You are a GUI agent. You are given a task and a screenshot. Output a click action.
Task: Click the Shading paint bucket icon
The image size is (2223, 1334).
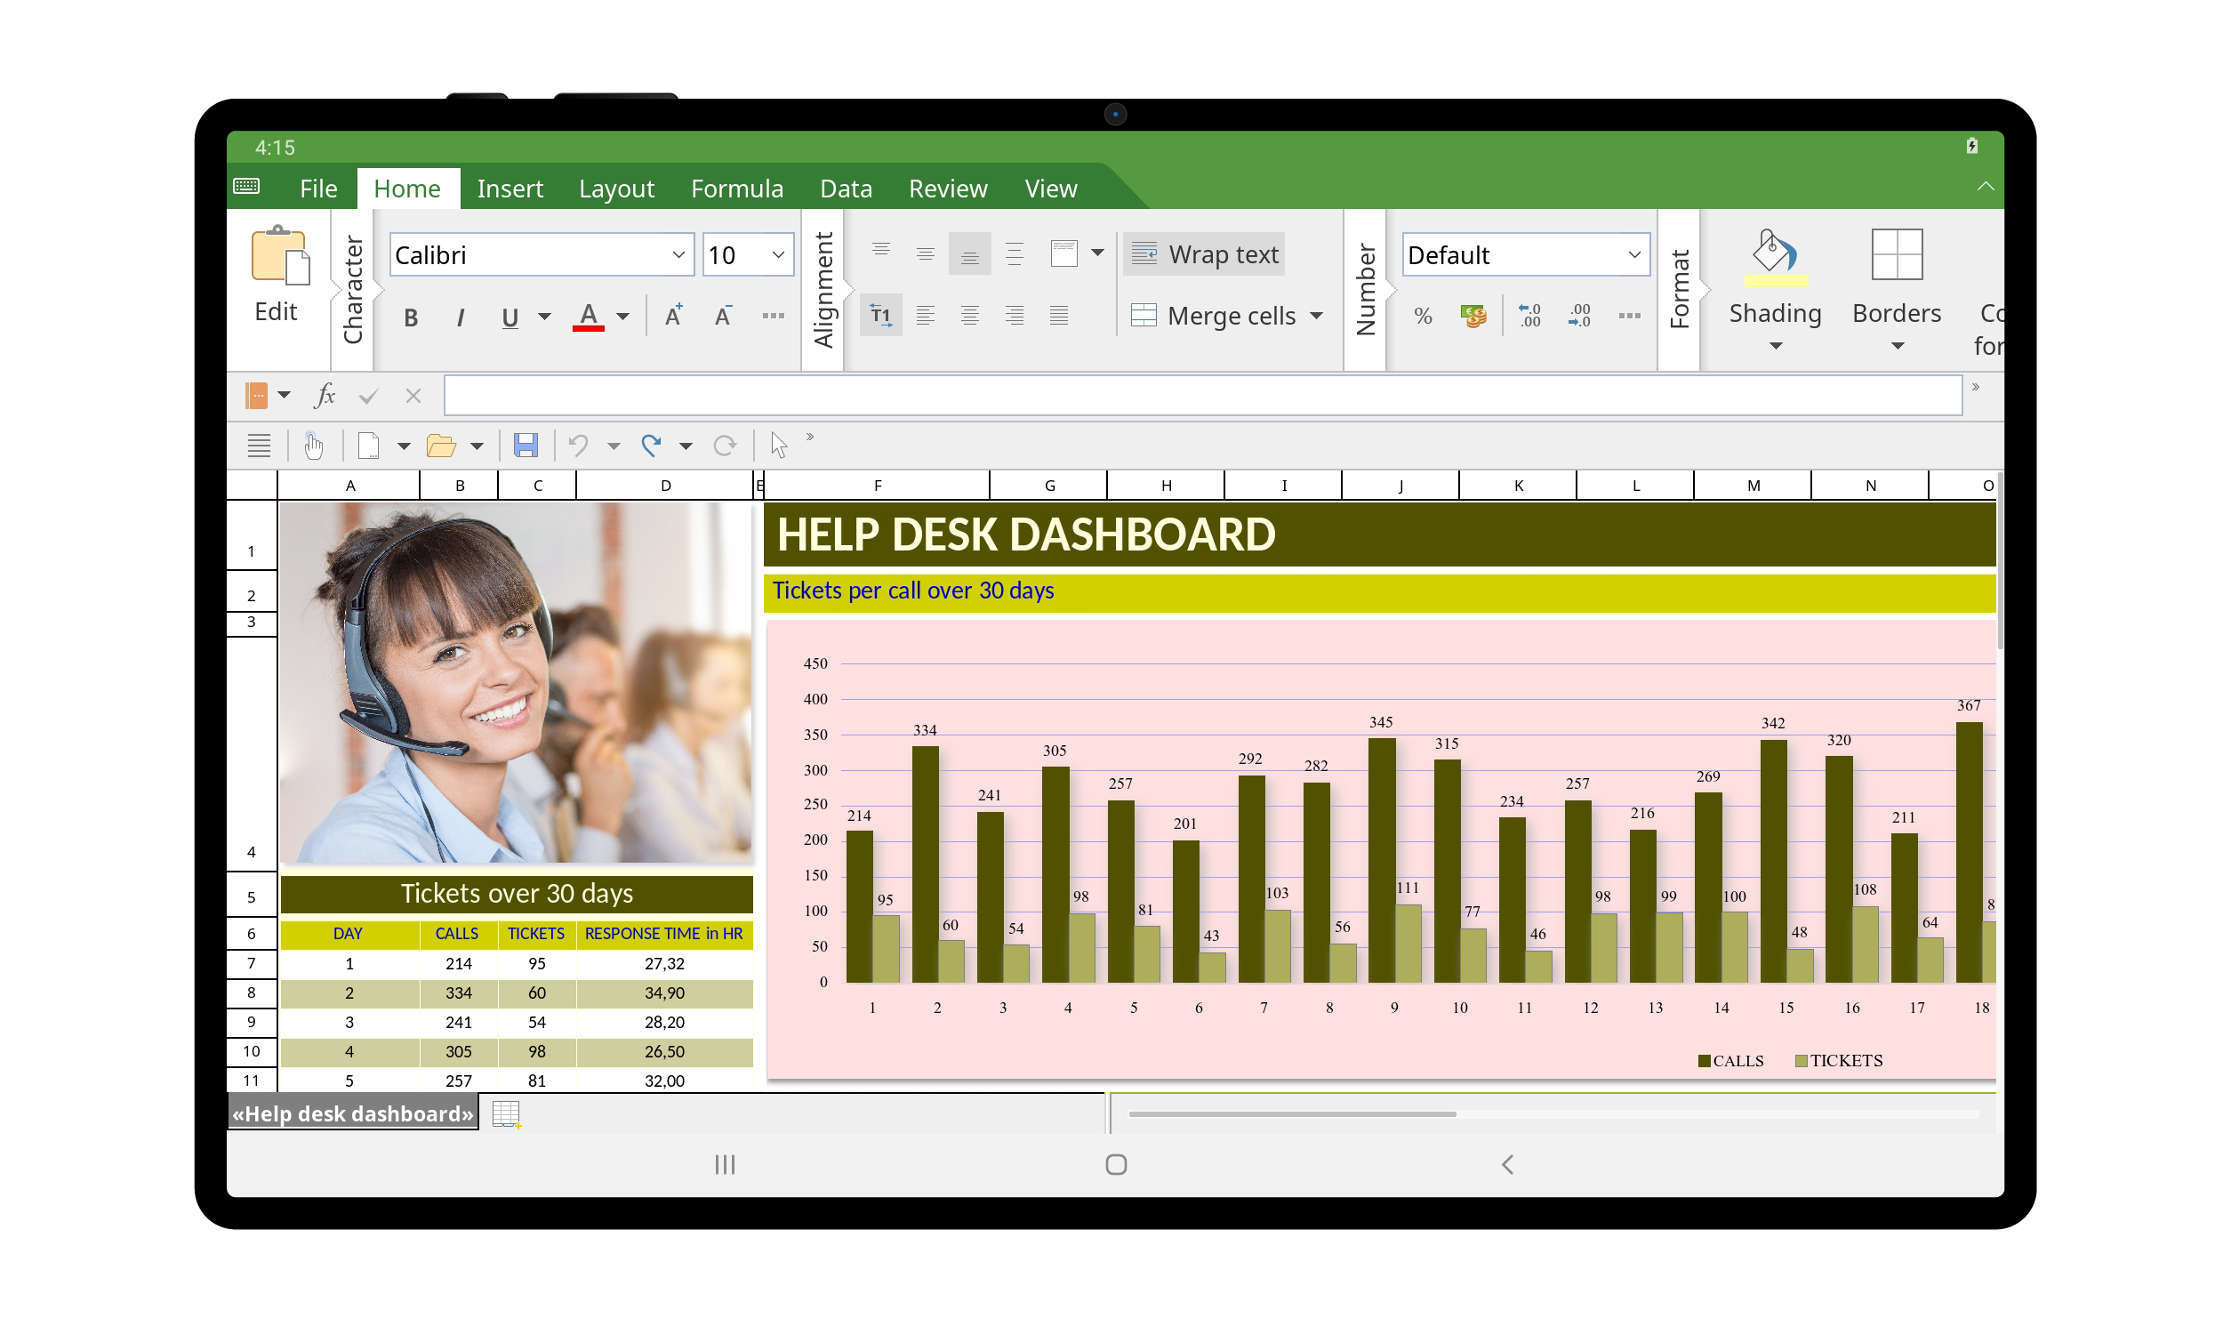point(1775,256)
